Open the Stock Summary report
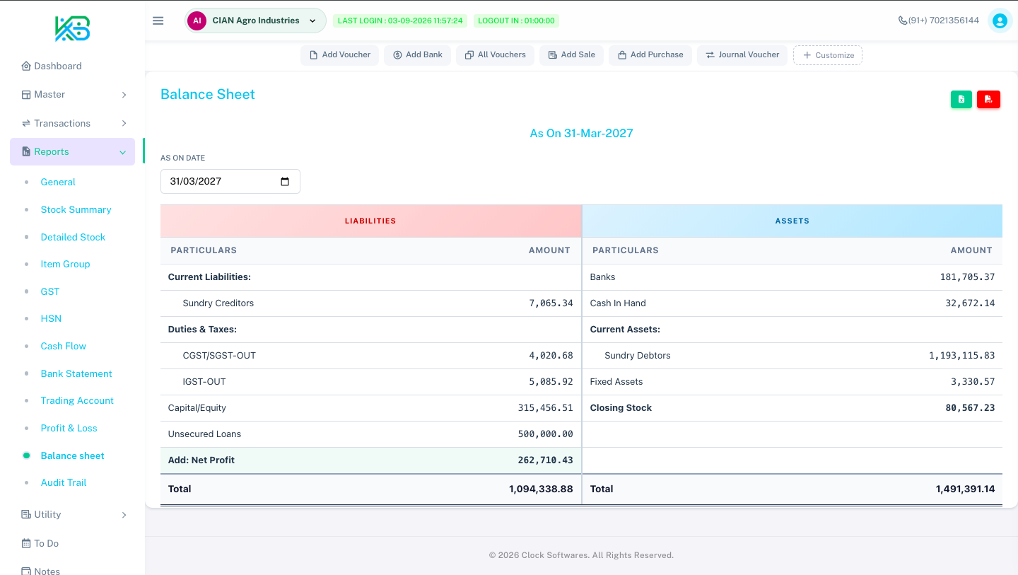The image size is (1018, 575). coord(76,209)
